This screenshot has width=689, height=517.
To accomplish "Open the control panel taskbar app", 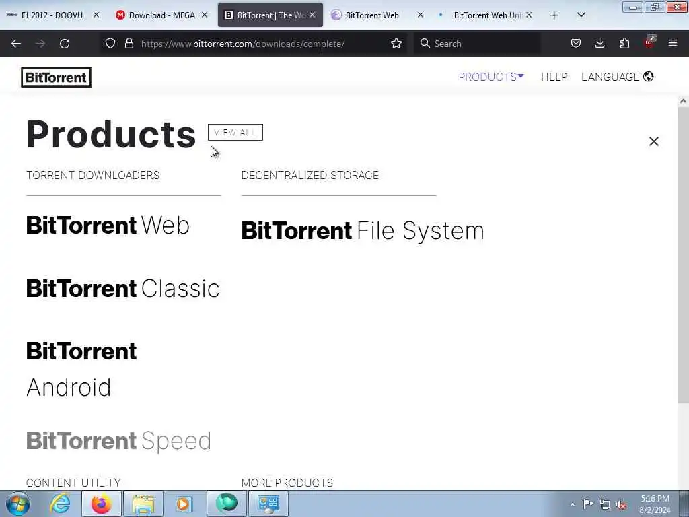I will [x=268, y=504].
